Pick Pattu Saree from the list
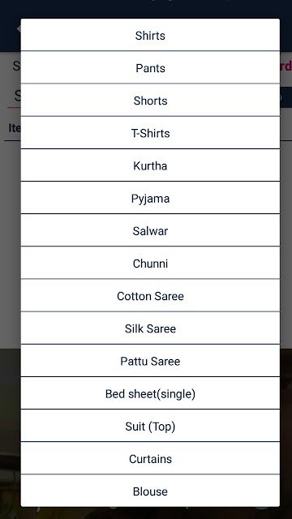292x519 pixels. coord(150,360)
